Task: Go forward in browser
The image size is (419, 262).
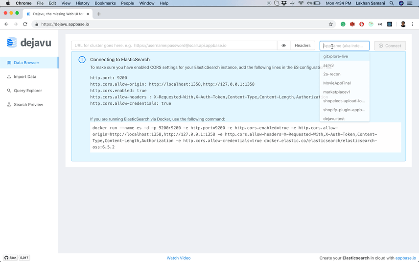Action: coord(16,24)
